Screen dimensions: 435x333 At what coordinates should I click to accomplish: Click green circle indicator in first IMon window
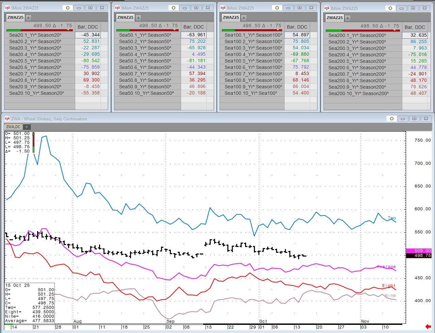point(68,8)
